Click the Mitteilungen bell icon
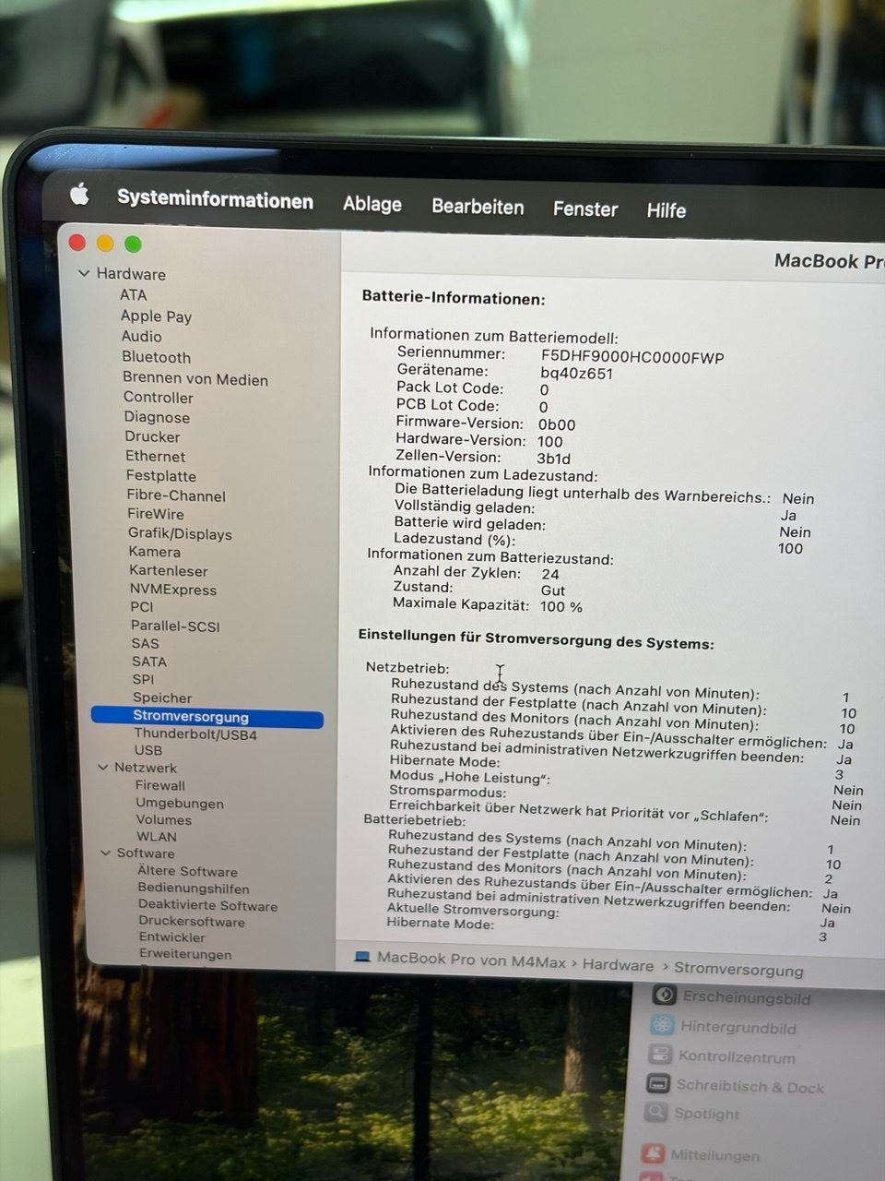Image resolution: width=885 pixels, height=1181 pixels. click(x=653, y=1153)
